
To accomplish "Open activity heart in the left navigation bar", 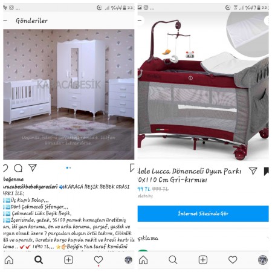I will 99,260.
